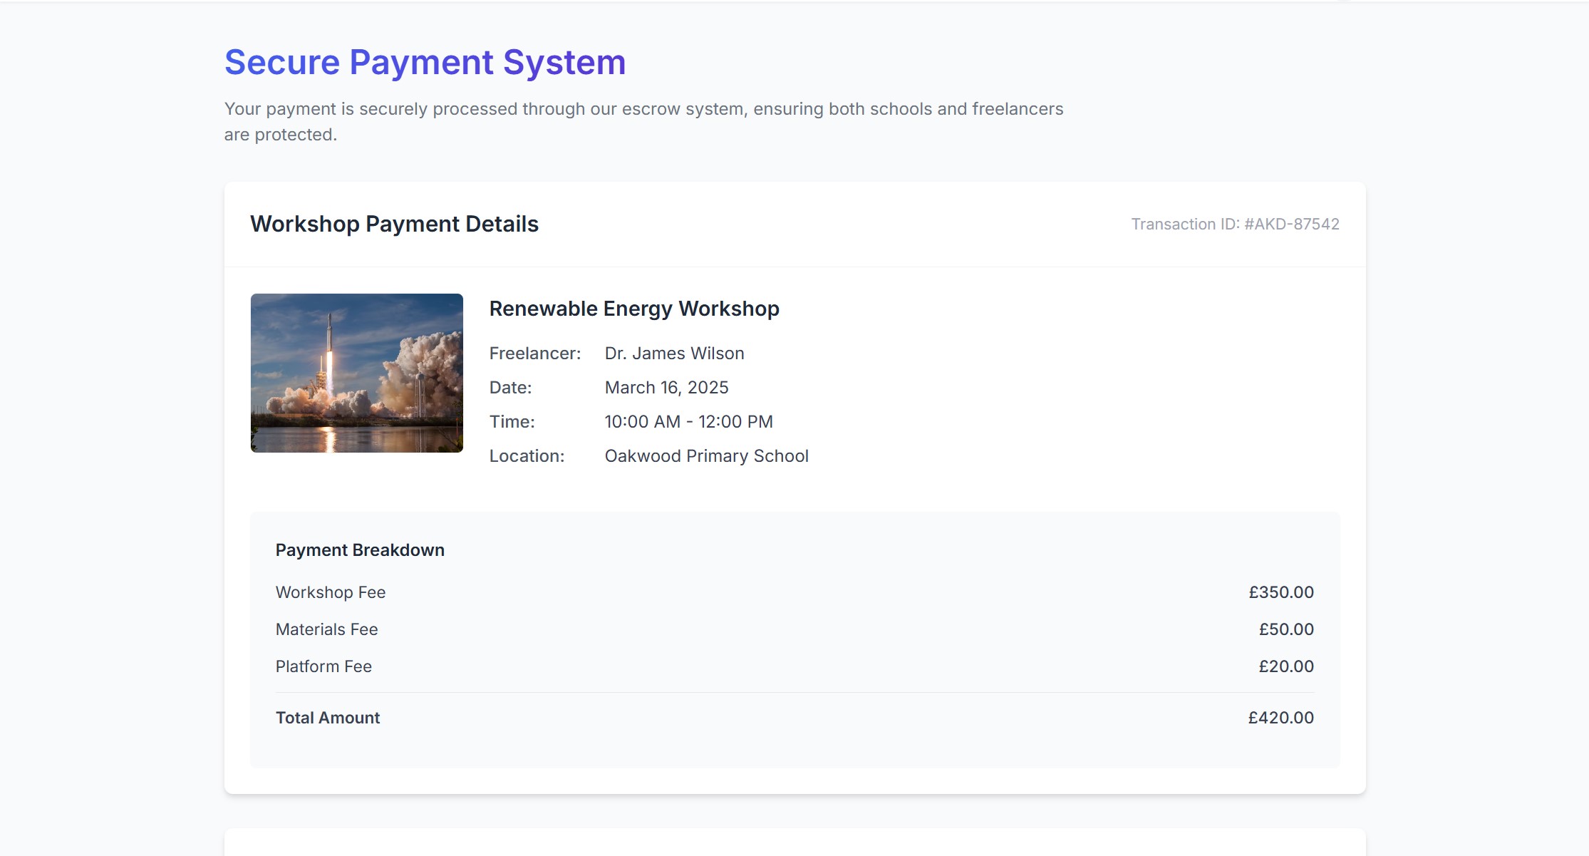Click the Oakwood Primary School location

pos(706,455)
